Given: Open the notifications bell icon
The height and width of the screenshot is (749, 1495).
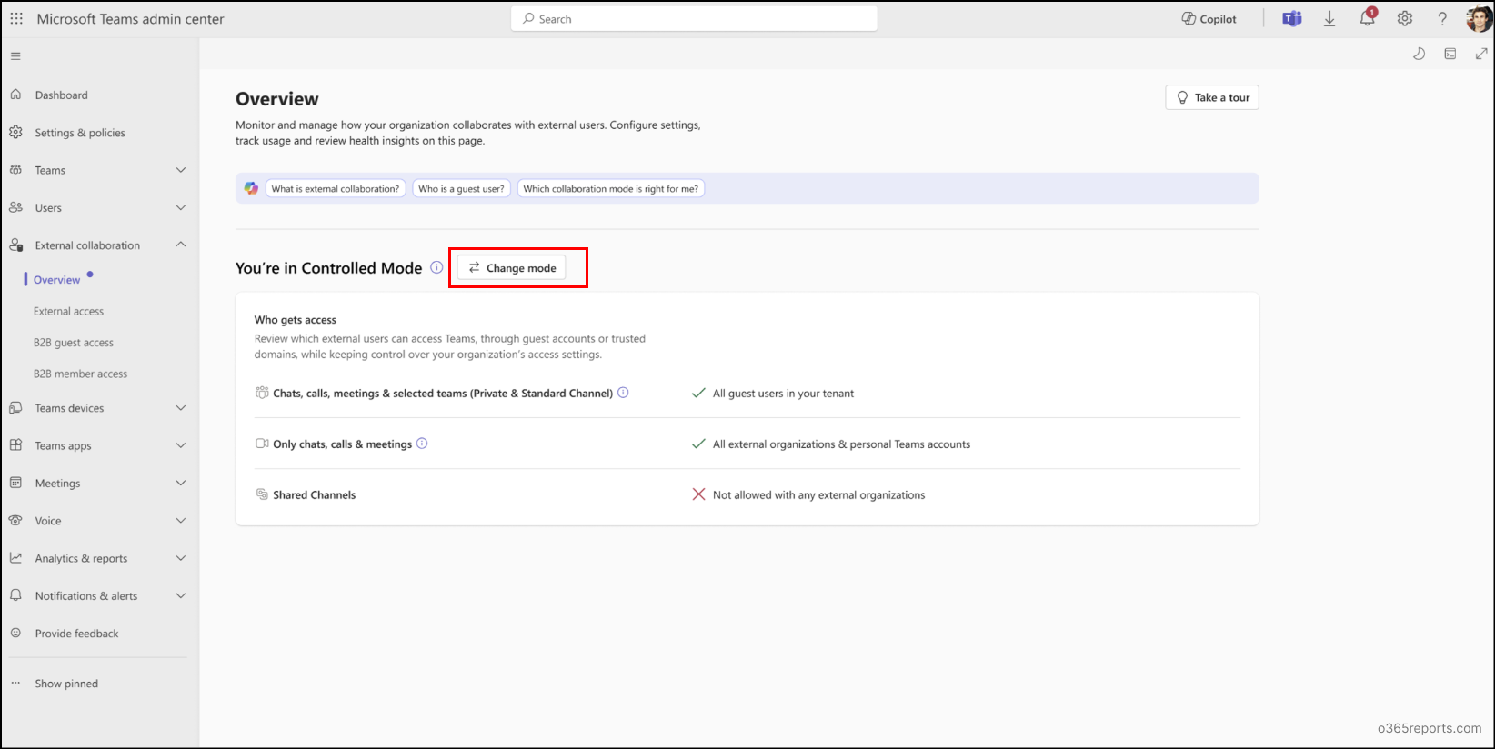Looking at the screenshot, I should [x=1367, y=19].
